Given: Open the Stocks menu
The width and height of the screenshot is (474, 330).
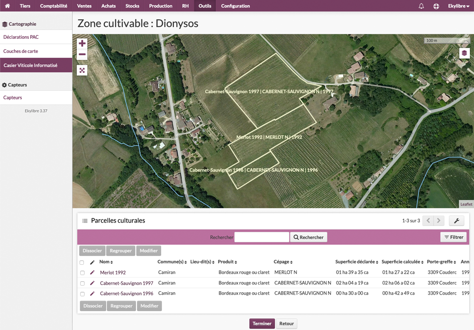Looking at the screenshot, I should pyautogui.click(x=132, y=6).
